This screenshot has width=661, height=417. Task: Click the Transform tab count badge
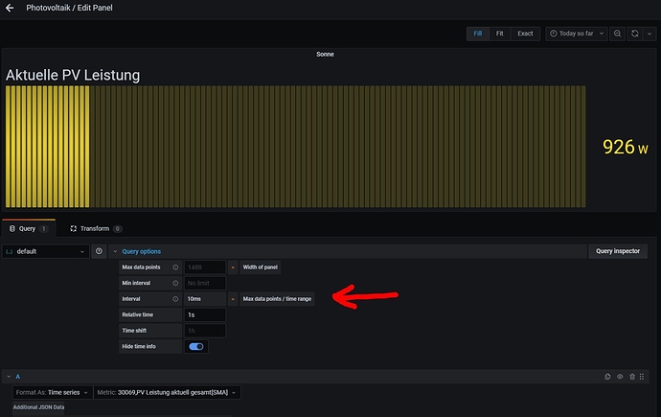click(117, 228)
